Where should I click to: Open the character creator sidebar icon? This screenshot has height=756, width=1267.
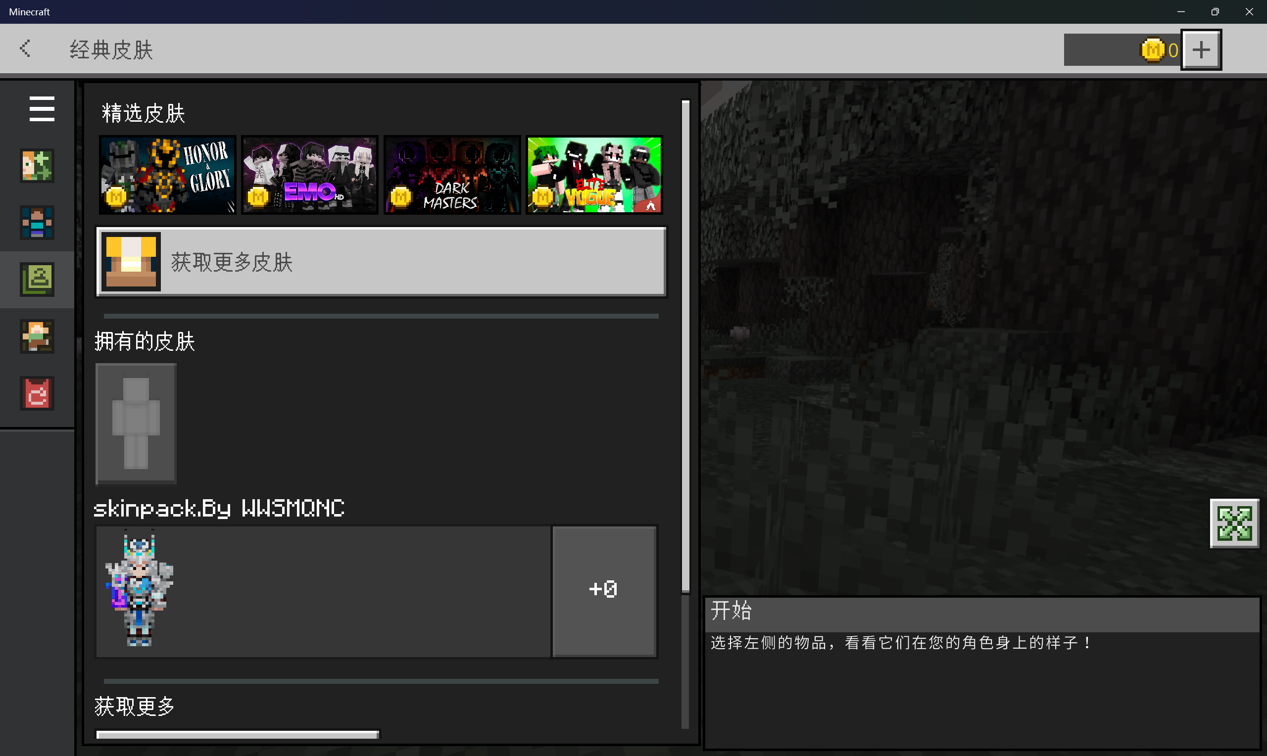37,166
